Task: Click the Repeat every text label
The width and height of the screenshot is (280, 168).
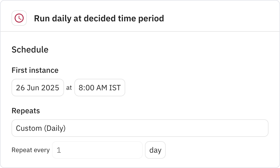Action: [x=30, y=150]
